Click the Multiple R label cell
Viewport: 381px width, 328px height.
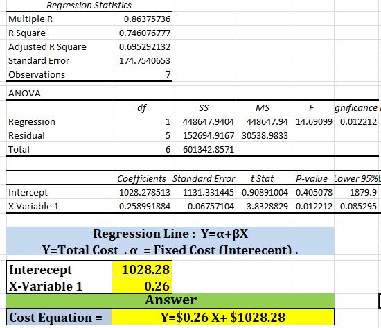59,19
